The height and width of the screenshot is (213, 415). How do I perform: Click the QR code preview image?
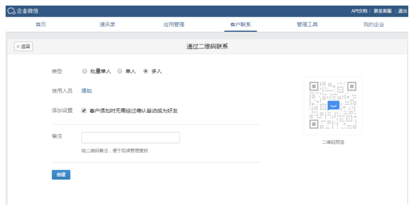[x=333, y=105]
